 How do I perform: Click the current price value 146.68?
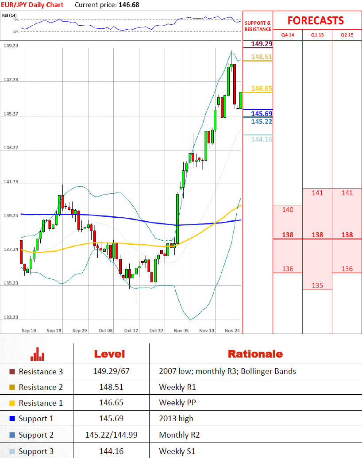coord(129,5)
